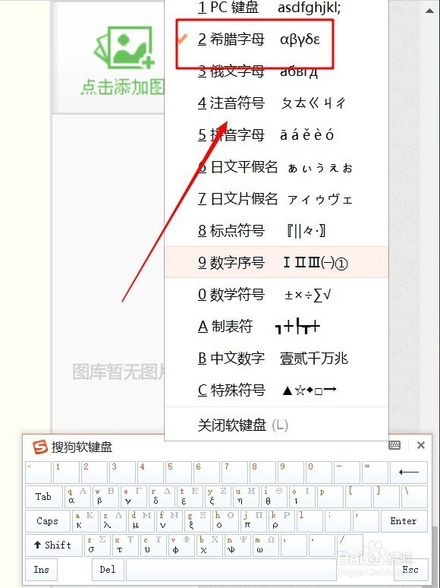Choose 中文数字 Chinese numerals layout

click(x=276, y=358)
